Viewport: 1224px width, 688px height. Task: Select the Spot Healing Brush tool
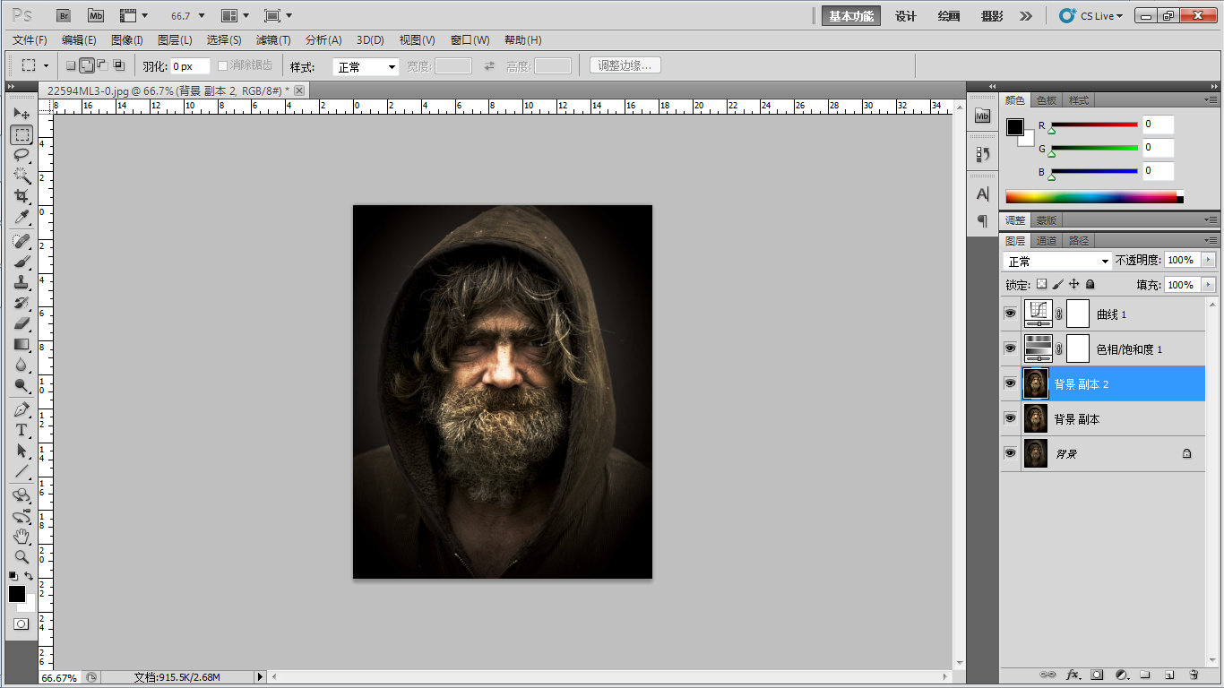pyautogui.click(x=22, y=241)
